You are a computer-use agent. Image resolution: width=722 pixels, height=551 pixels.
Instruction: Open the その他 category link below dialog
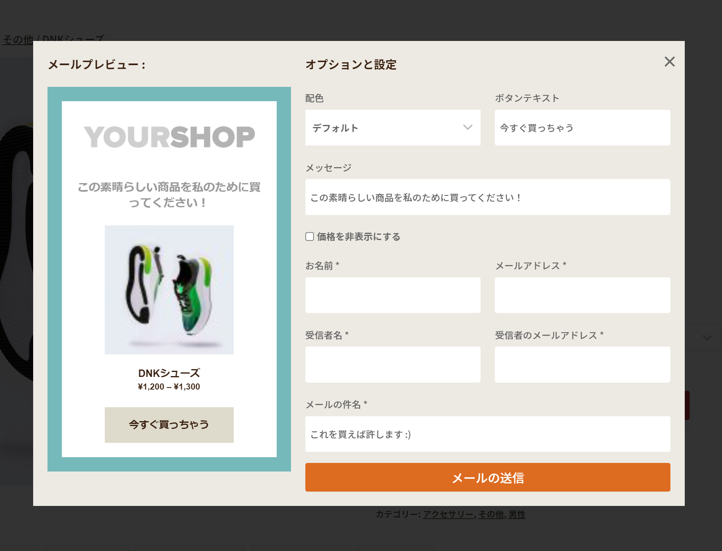491,514
